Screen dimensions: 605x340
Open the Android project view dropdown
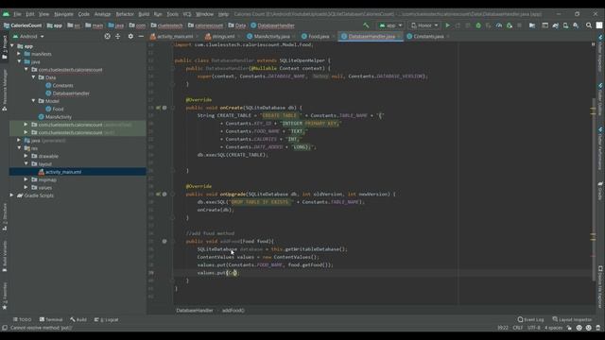tap(28, 36)
